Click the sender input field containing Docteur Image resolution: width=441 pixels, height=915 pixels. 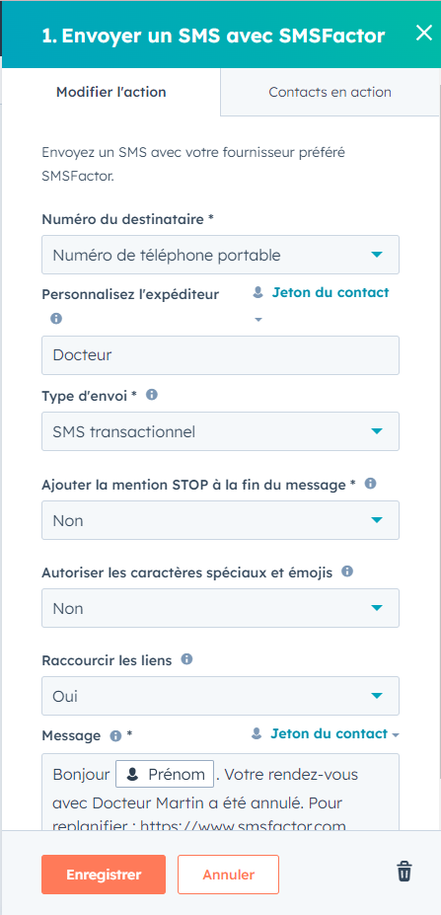coord(221,354)
